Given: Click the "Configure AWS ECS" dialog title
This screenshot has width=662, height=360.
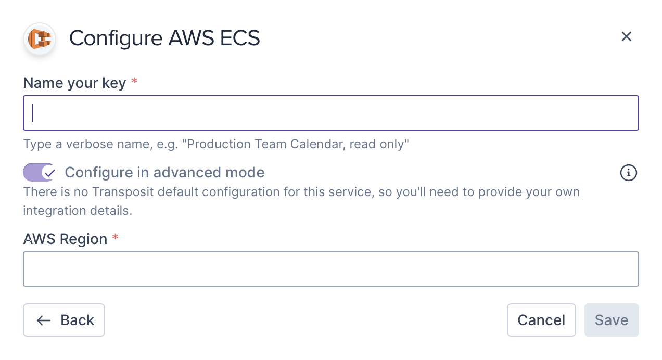Looking at the screenshot, I should click(x=164, y=38).
